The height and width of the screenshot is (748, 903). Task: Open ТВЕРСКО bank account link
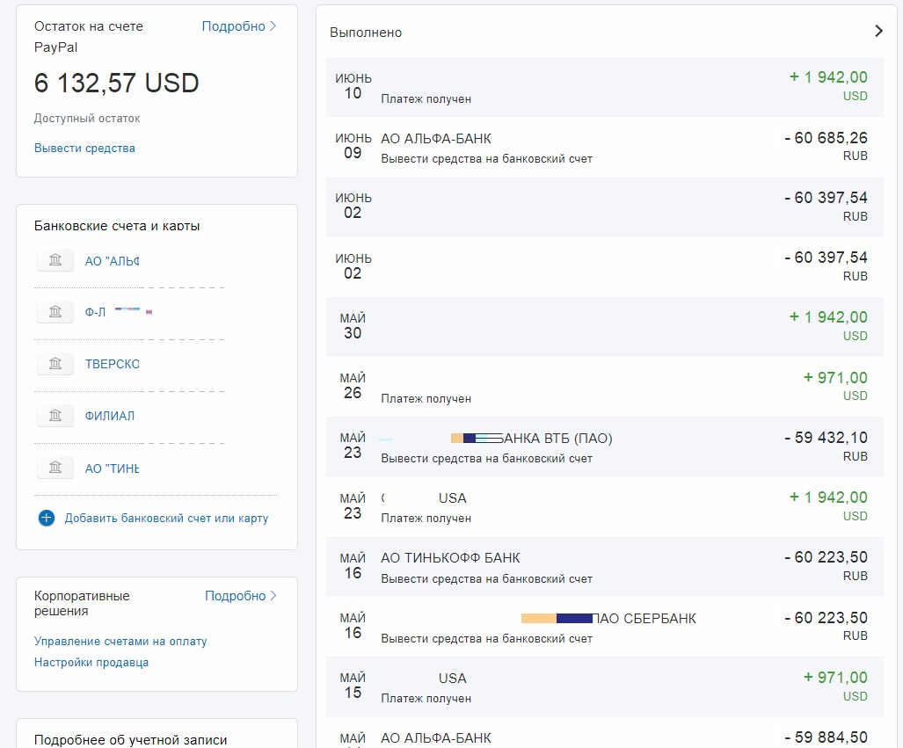click(x=112, y=364)
